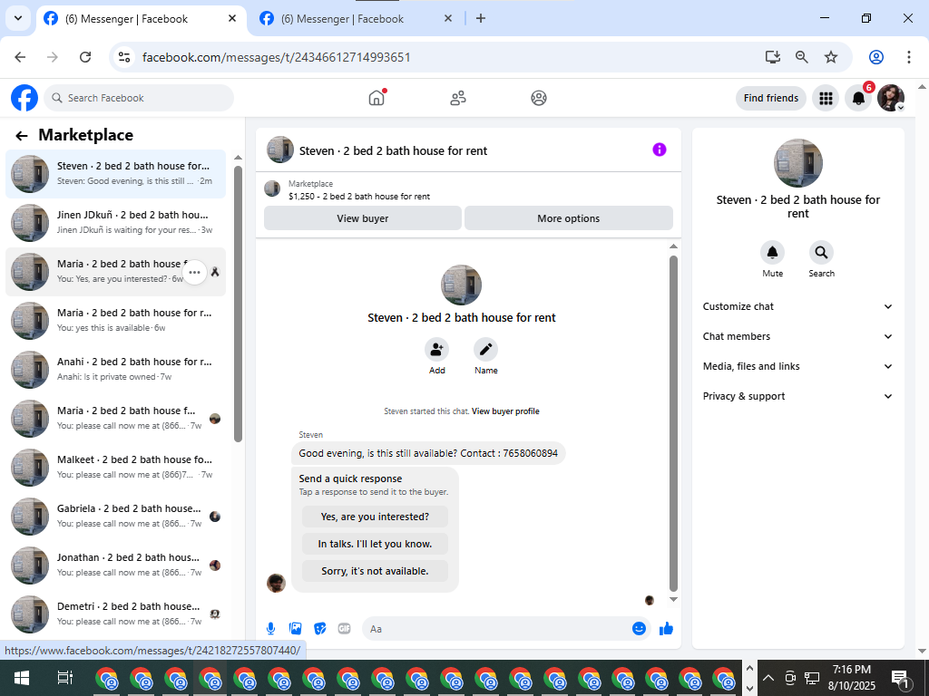Click the Mute bell icon

[x=773, y=253]
